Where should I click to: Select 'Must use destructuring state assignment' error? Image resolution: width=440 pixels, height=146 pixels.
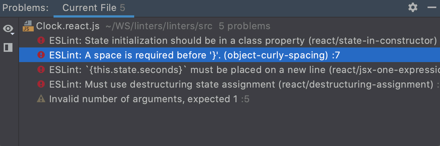pyautogui.click(x=229, y=84)
